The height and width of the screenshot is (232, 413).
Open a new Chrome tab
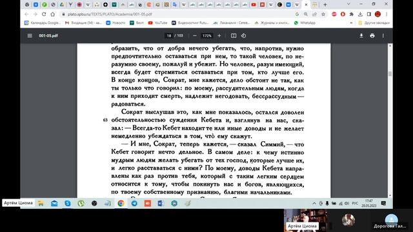pyautogui.click(x=325, y=5)
